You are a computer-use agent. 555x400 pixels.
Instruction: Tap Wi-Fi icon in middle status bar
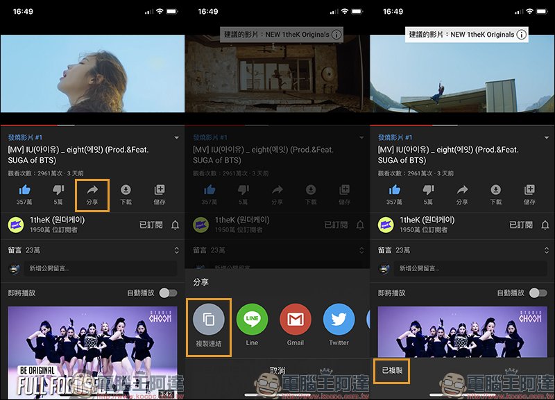pyautogui.click(x=344, y=11)
